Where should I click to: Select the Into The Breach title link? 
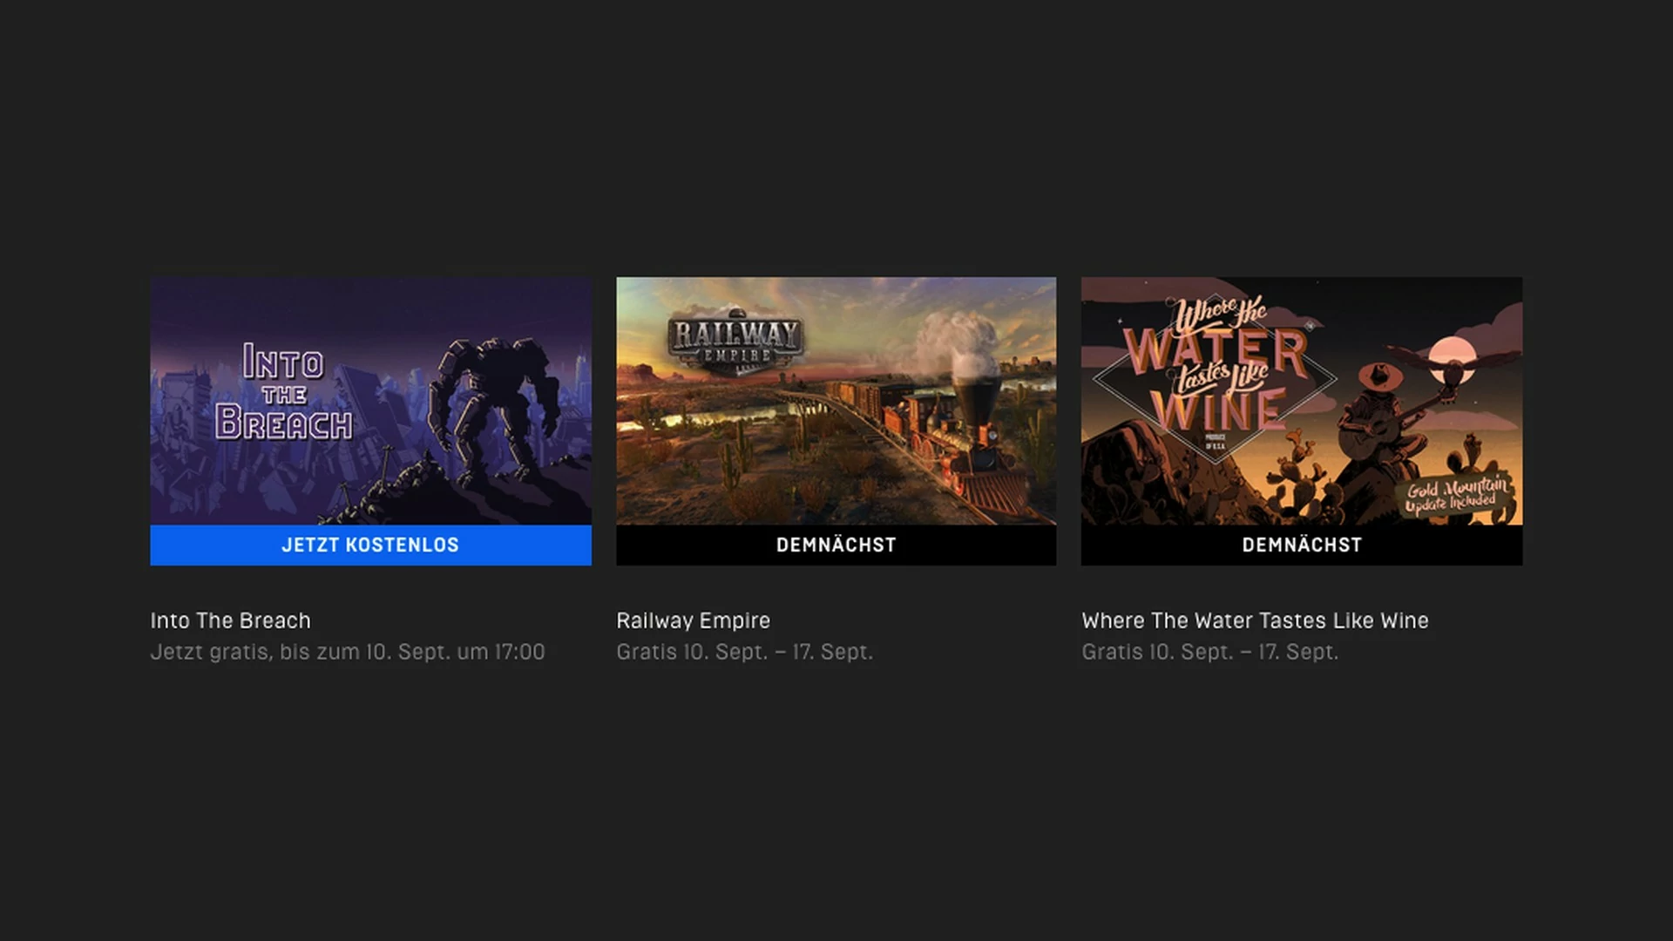(x=230, y=620)
